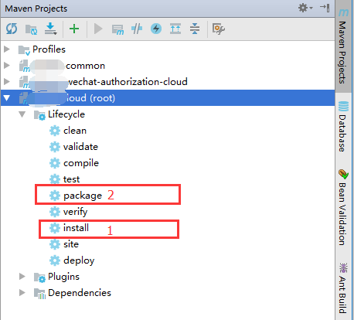Click the Lifecycle folder icon
This screenshot has height=320, width=354.
click(x=39, y=115)
